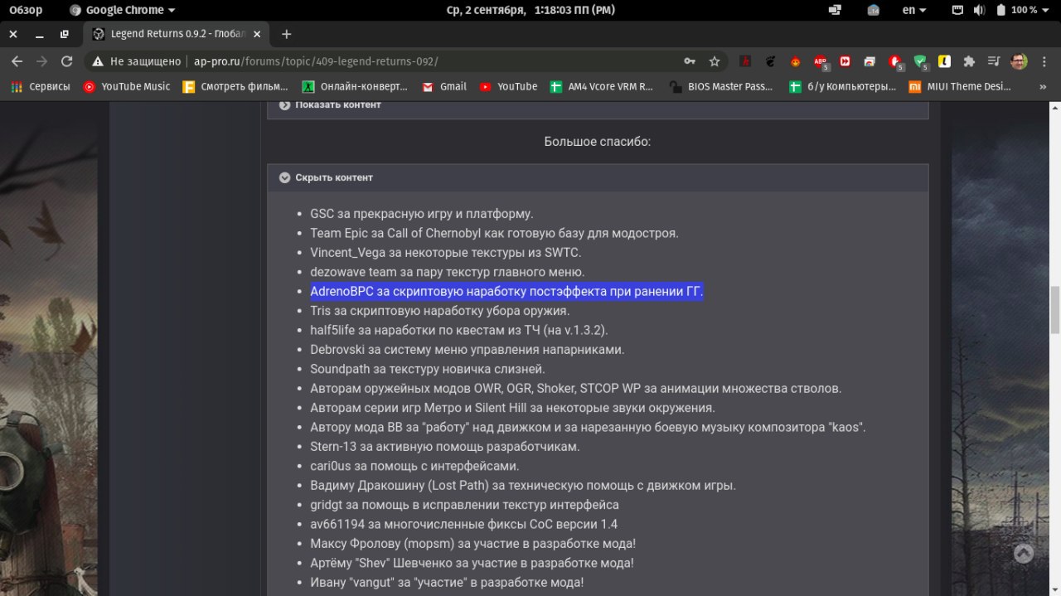Open the red 'h' extension

745,61
